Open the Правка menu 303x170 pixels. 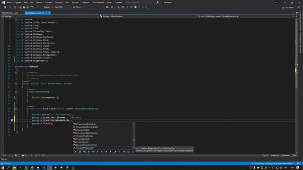tap(18, 2)
